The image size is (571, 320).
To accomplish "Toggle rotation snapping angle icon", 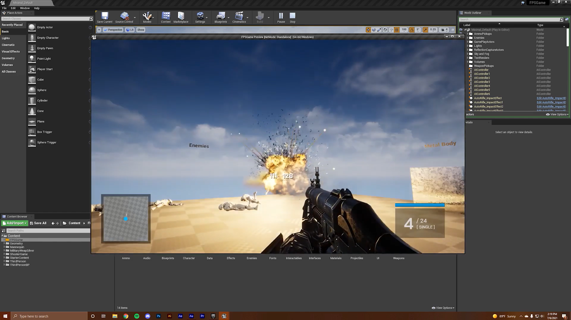I will pos(412,30).
